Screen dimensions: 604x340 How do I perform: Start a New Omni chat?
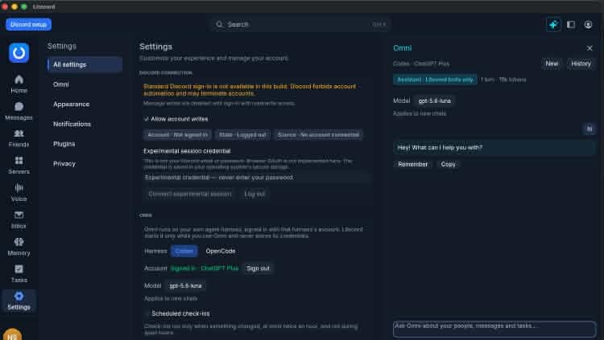(552, 63)
